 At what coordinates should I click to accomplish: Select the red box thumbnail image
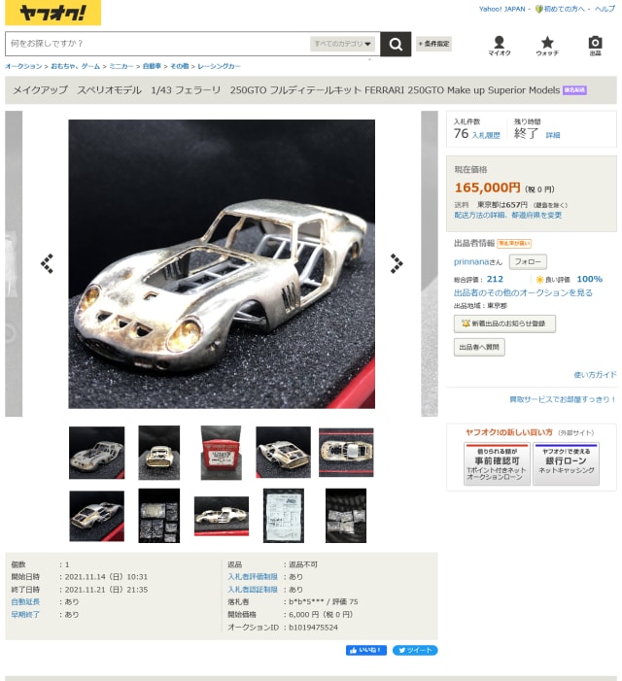[221, 453]
